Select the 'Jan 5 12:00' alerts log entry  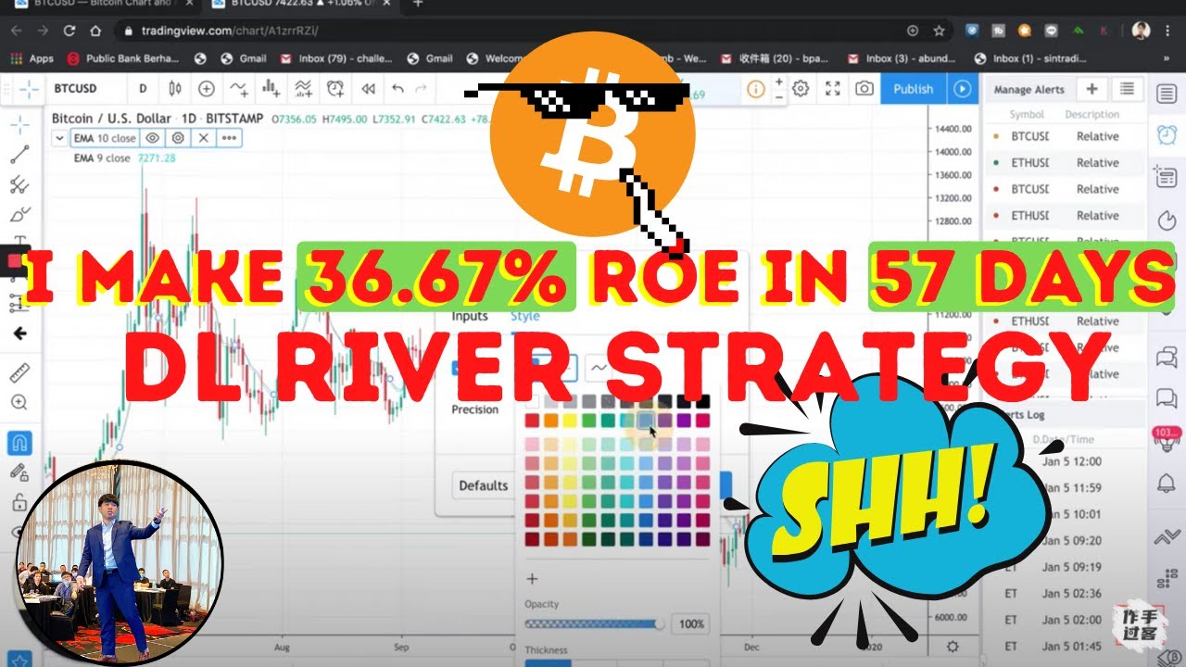1070,461
